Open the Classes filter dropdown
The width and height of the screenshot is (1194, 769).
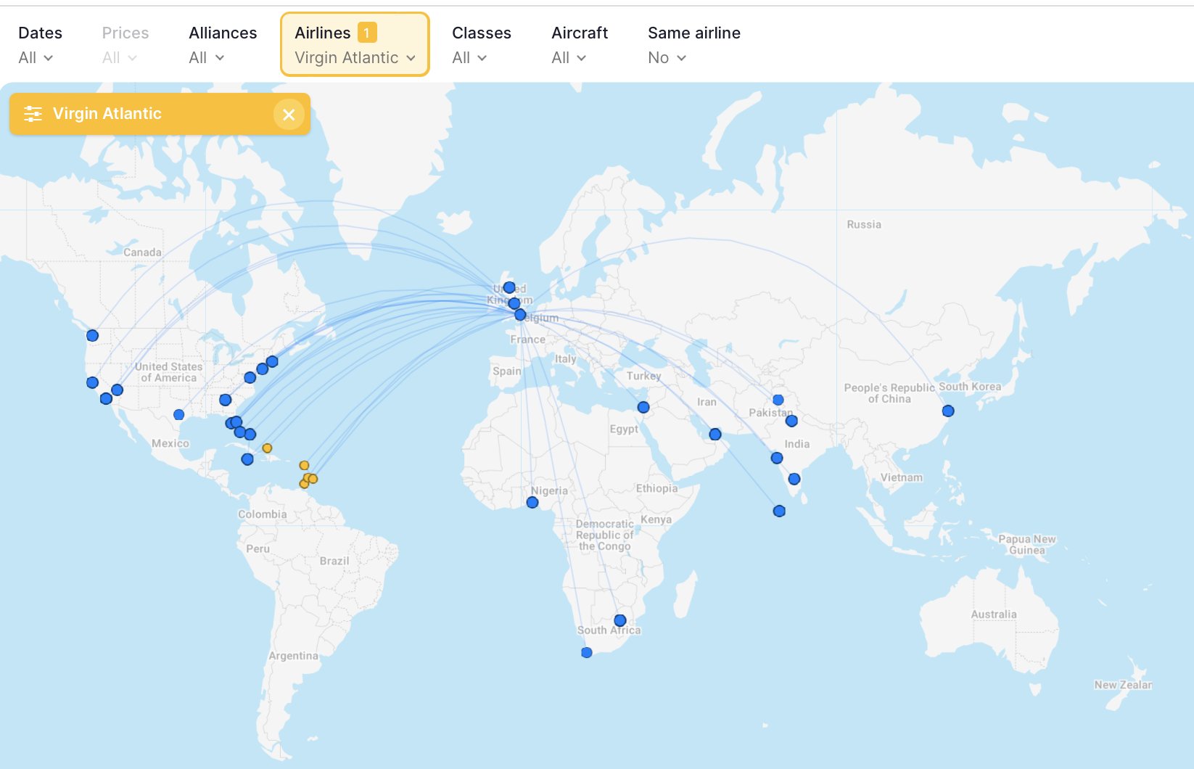point(481,45)
